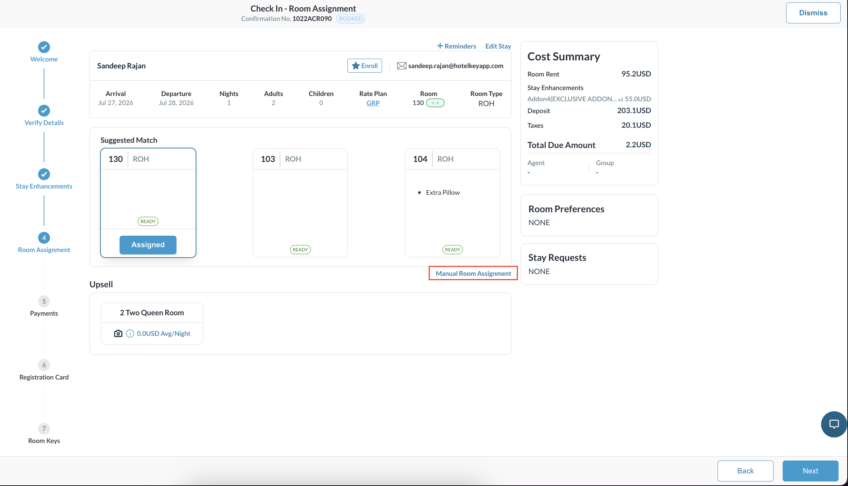Click the Stay Enhancements step checkmark icon
This screenshot has height=486, width=848.
[x=44, y=174]
